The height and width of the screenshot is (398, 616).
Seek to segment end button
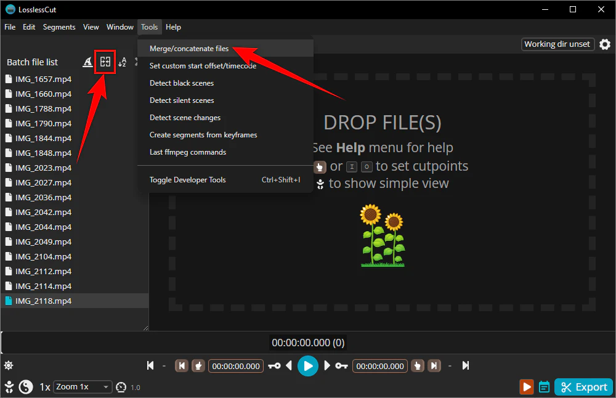[434, 366]
